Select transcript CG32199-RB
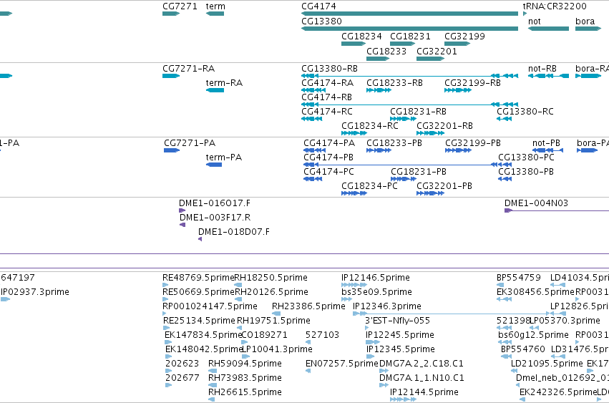 tap(473, 83)
